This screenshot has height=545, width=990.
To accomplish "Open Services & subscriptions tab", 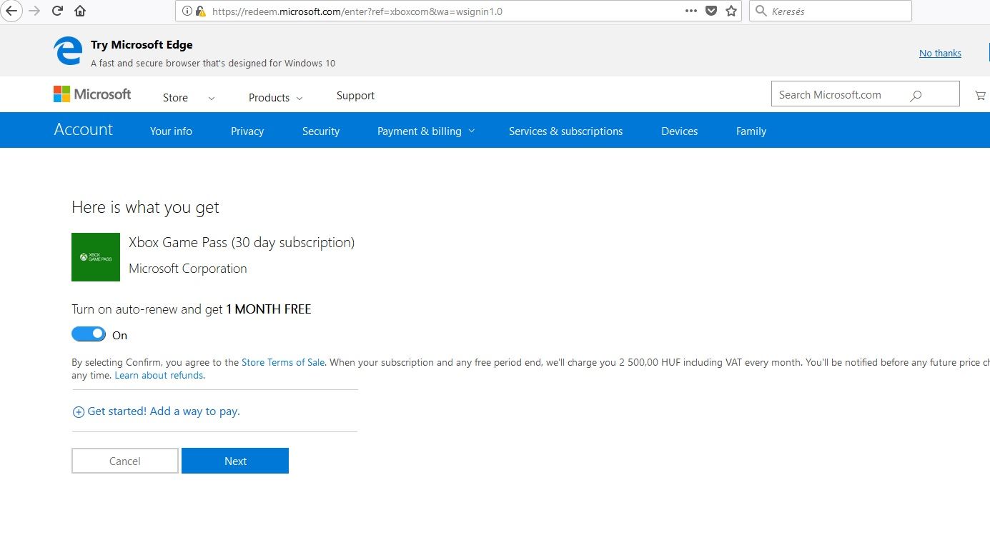I will 565,131.
